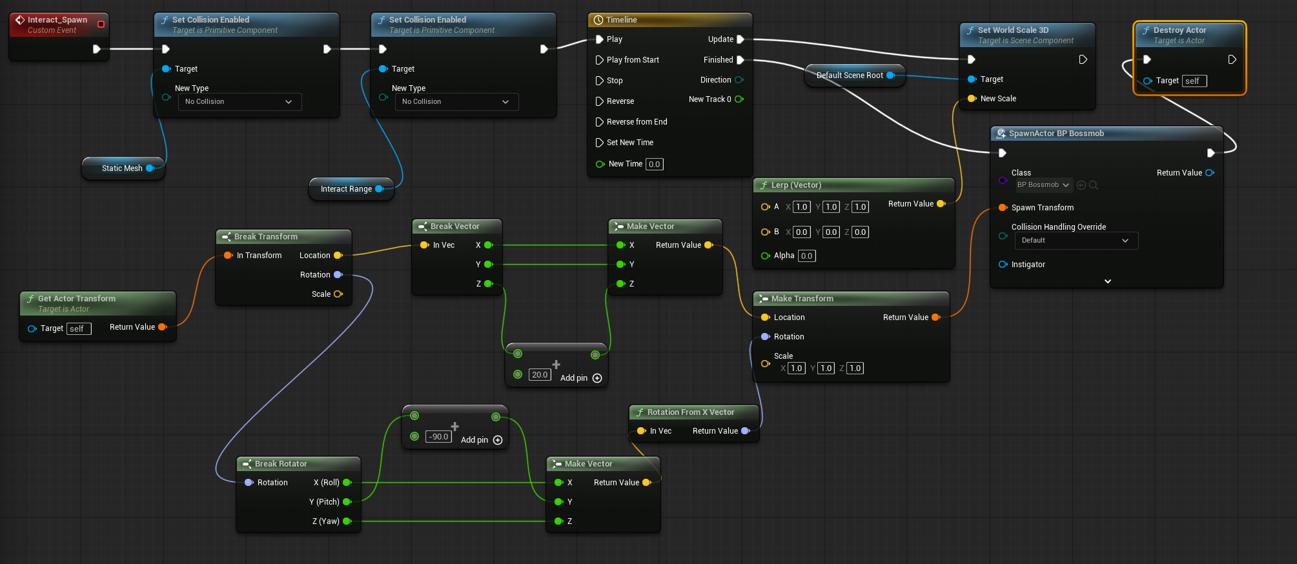Edit Make Transform Scale Y value
Image resolution: width=1297 pixels, height=564 pixels.
826,368
